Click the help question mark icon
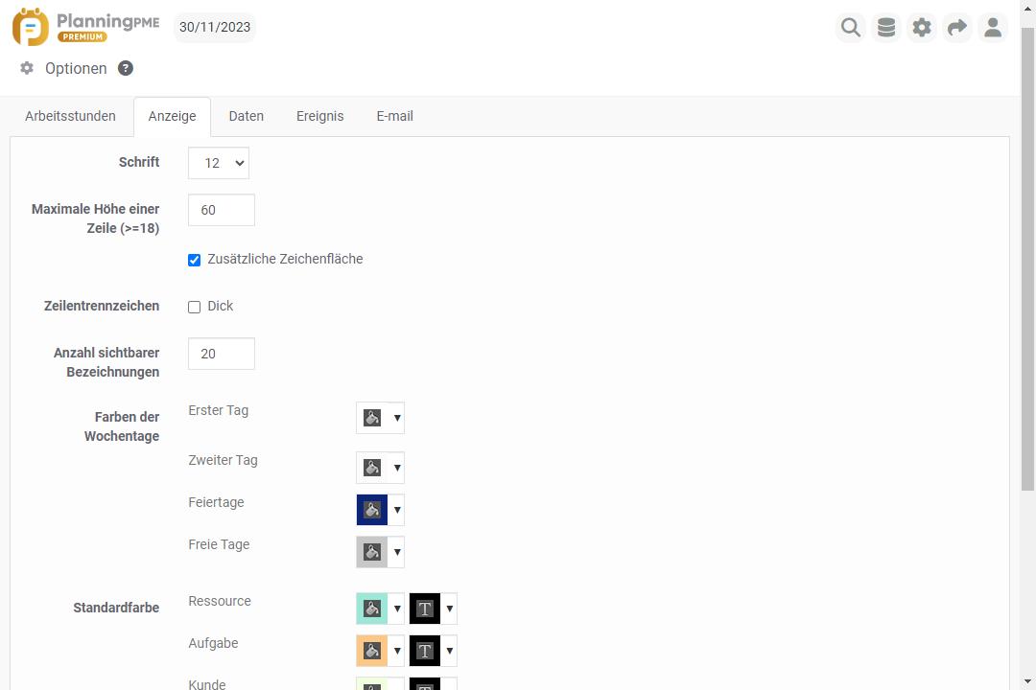The image size is (1036, 690). pos(126,68)
